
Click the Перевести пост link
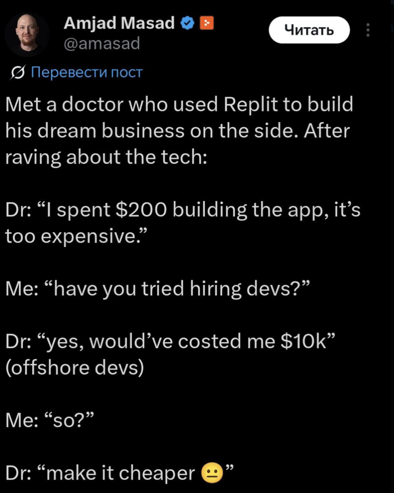point(86,72)
